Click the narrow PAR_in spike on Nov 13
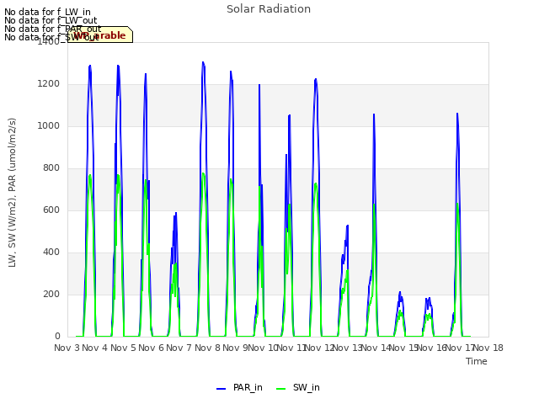 pos(374,114)
